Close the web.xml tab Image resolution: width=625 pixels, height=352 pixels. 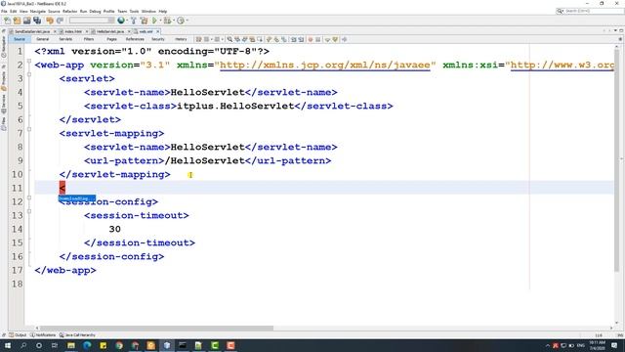point(158,31)
